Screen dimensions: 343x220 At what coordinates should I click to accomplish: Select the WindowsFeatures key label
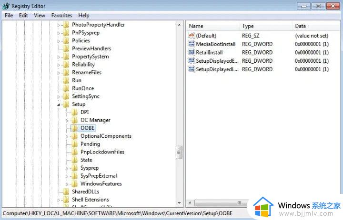[101, 184]
